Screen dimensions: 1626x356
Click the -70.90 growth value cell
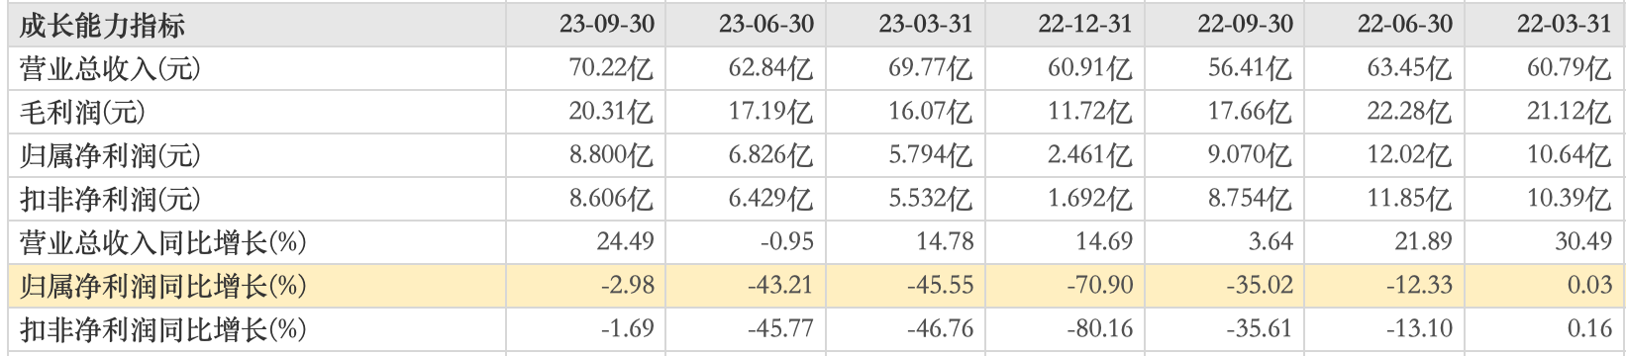[1100, 285]
